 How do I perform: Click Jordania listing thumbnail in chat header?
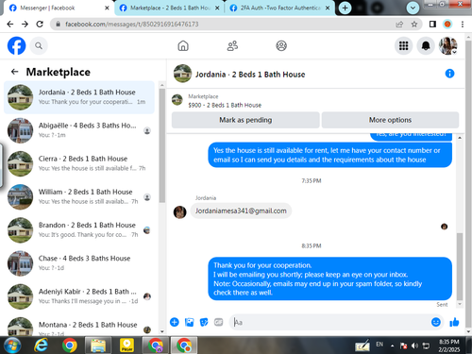(x=182, y=74)
